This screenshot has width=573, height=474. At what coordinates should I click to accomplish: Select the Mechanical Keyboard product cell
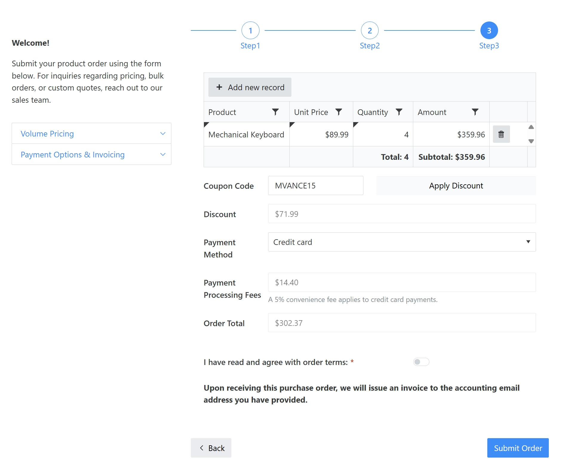246,134
